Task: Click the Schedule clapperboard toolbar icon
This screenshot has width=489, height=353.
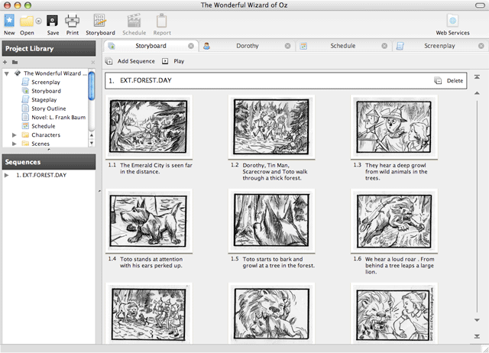Action: coord(134,21)
